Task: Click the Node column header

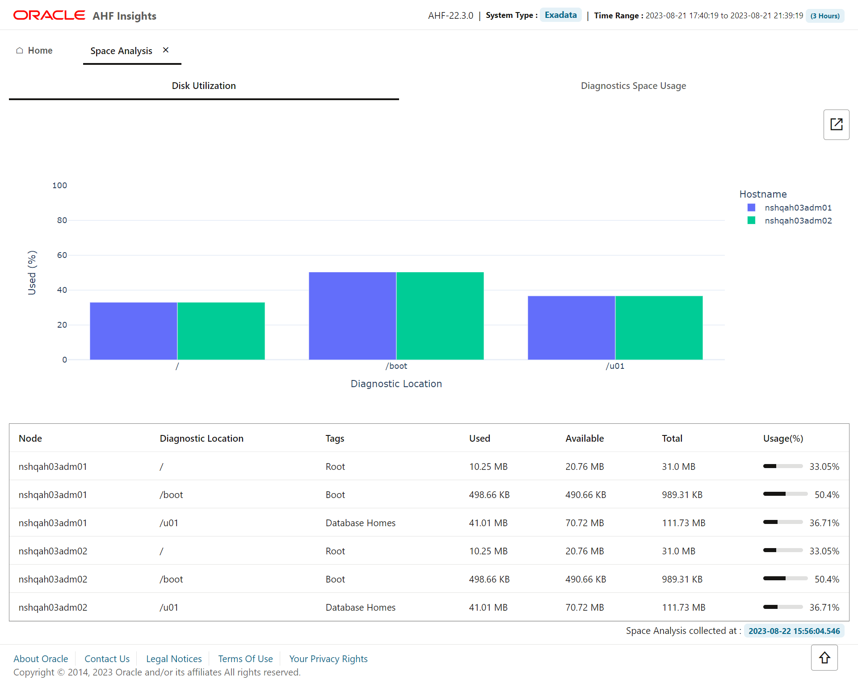Action: click(x=30, y=439)
